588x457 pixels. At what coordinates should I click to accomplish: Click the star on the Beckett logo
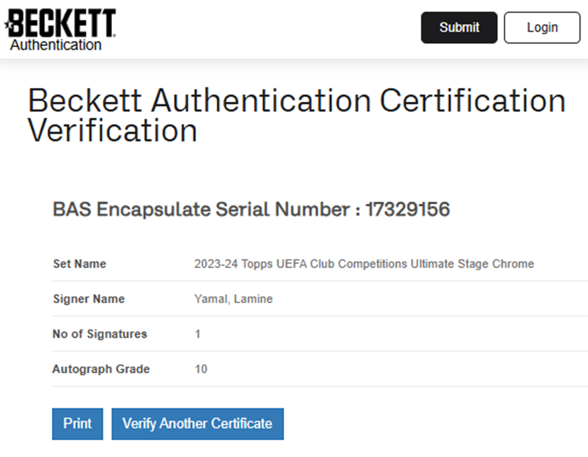click(8, 24)
